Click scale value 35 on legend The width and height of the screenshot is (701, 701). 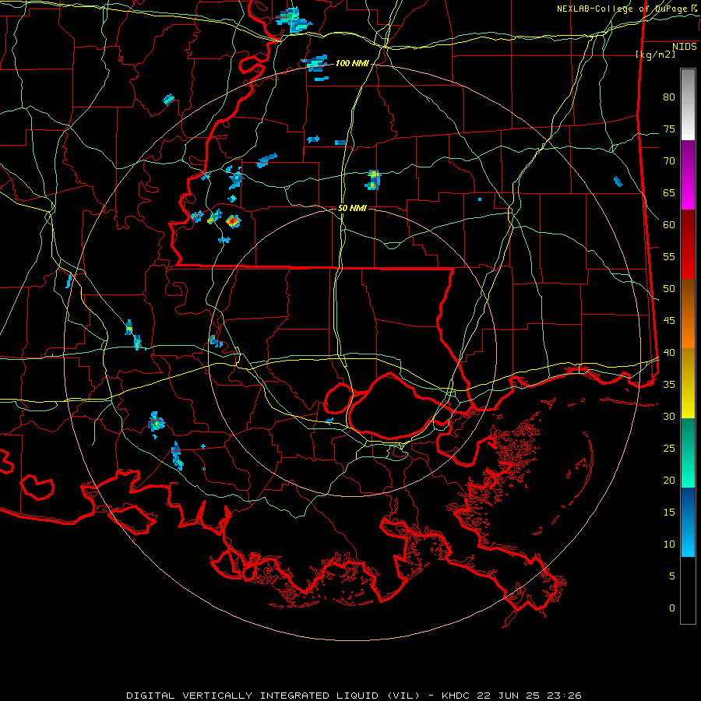pyautogui.click(x=669, y=385)
